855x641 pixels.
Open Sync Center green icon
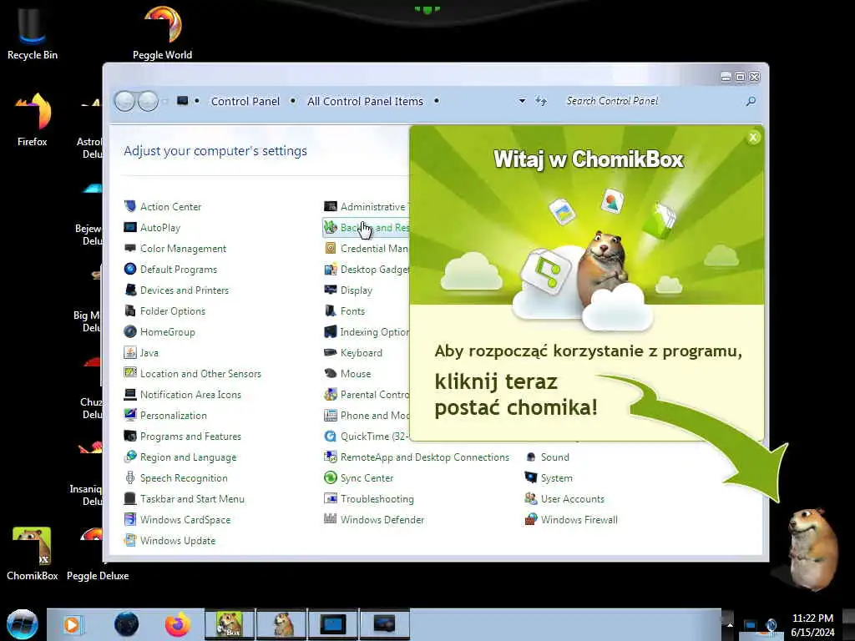(331, 477)
